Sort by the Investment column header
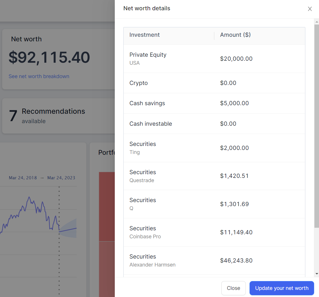The height and width of the screenshot is (297, 319). [x=145, y=35]
